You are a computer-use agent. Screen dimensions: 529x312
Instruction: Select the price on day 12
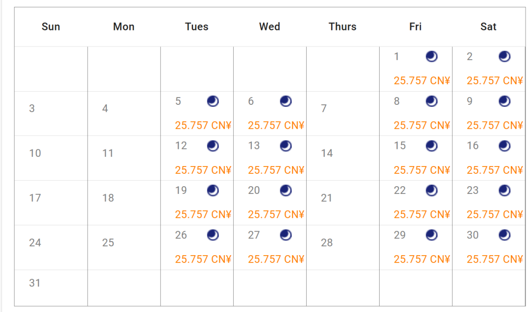coord(203,170)
